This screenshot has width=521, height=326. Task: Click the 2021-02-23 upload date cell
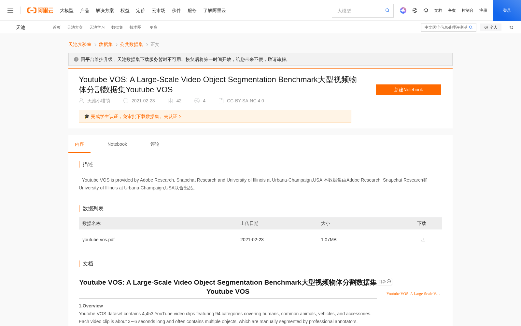(252, 240)
